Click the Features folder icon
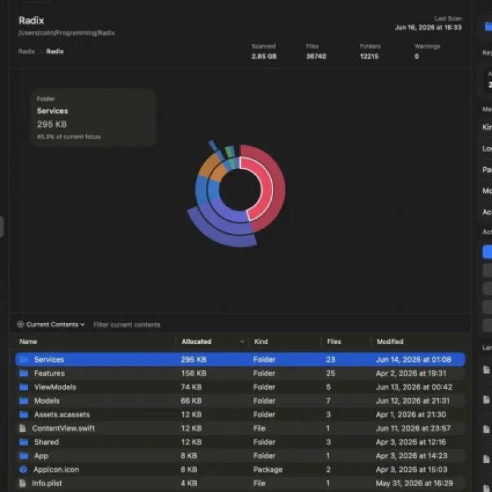The width and height of the screenshot is (492, 492). coord(23,373)
